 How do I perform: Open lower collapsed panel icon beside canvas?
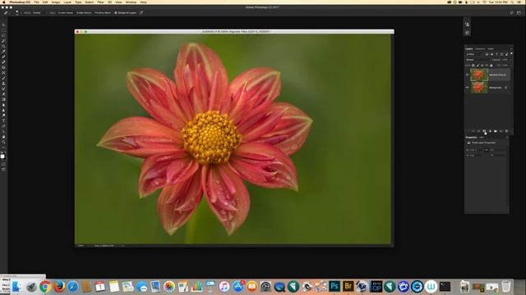click(x=468, y=33)
